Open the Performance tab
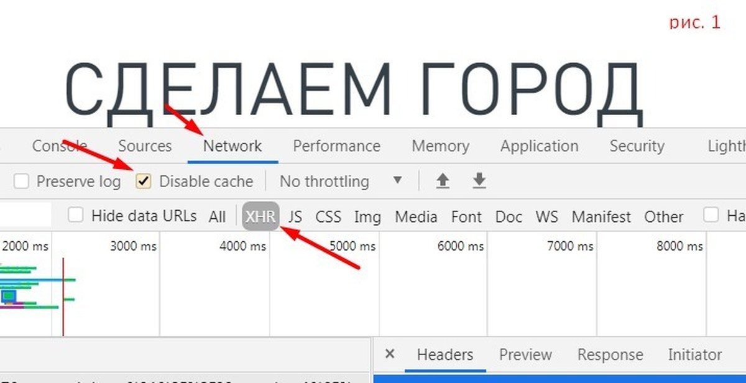746x383 pixels. [x=336, y=146]
